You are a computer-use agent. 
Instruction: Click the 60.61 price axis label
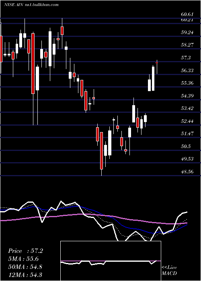coord(187,14)
